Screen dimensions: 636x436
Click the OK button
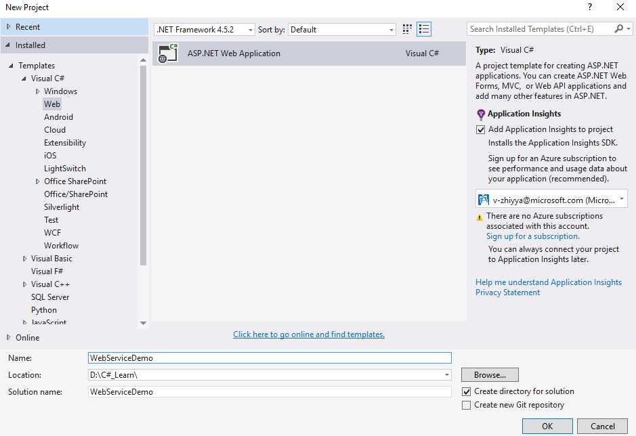pyautogui.click(x=547, y=427)
